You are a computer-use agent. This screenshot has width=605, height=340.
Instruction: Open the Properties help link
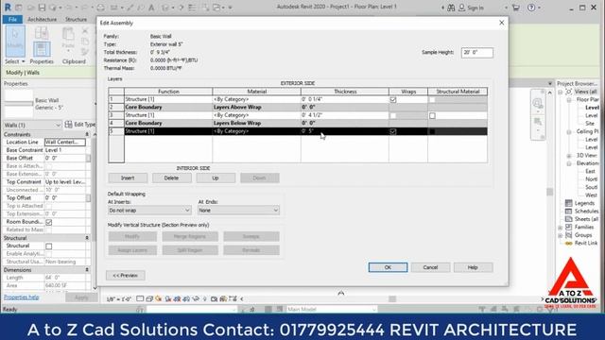click(x=21, y=297)
